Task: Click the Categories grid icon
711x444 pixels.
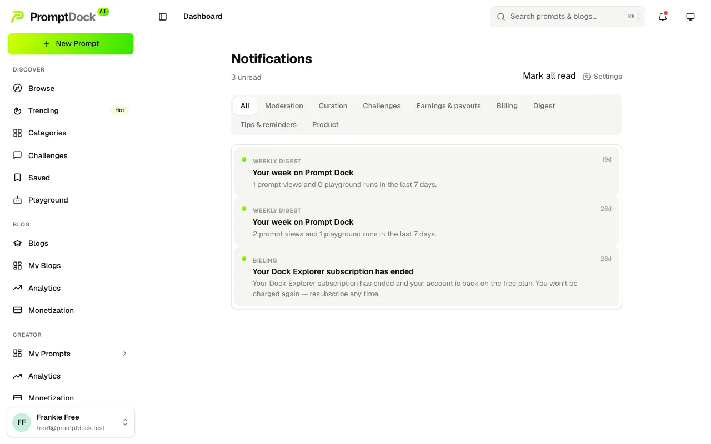Action: [17, 133]
